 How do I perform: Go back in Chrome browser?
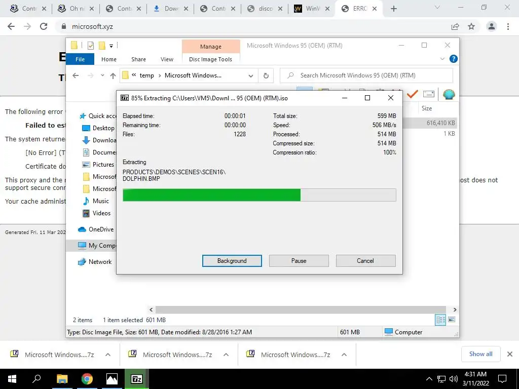click(11, 26)
